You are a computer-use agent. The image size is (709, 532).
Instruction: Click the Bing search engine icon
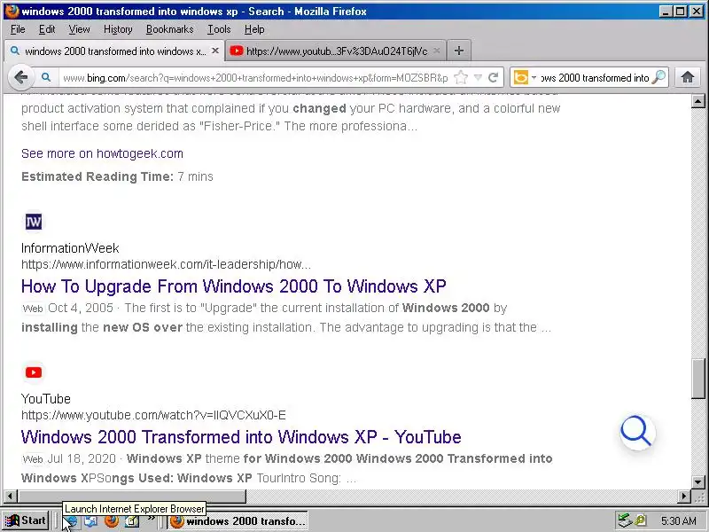pyautogui.click(x=520, y=78)
